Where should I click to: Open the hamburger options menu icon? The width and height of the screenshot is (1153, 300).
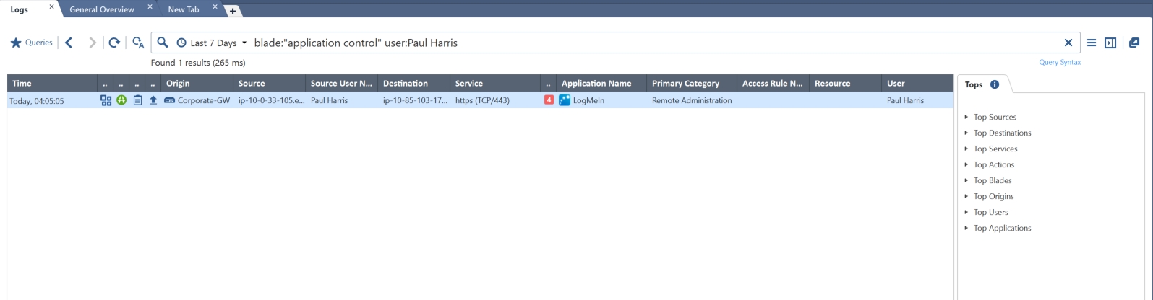[x=1092, y=43]
